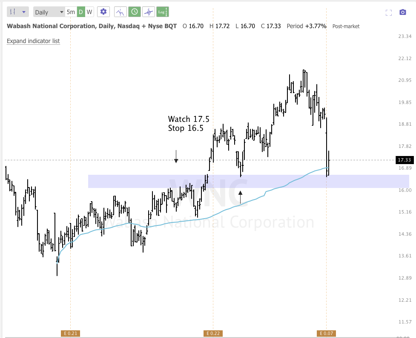This screenshot has width=416, height=338.
Task: Click the Post-market status label
Action: [346, 26]
